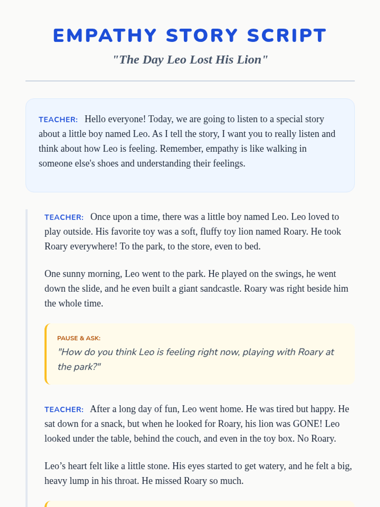Click the yellow accent bar on callout
Viewport: 380px width, 507px height.
46,354
